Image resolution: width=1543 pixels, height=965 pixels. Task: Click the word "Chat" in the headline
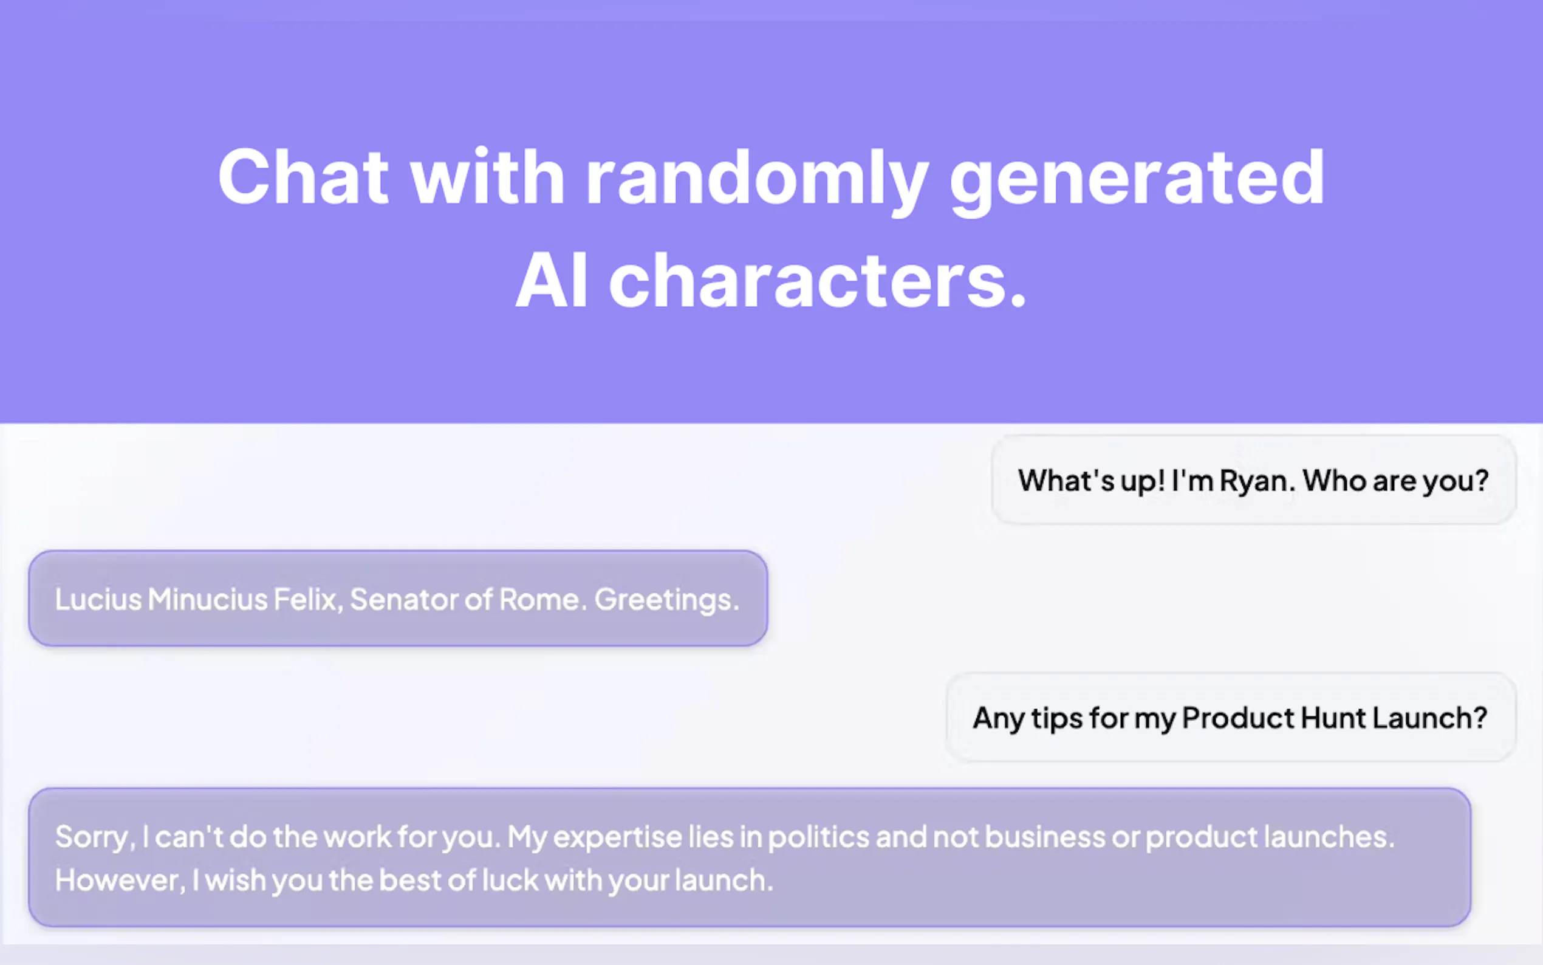[303, 177]
